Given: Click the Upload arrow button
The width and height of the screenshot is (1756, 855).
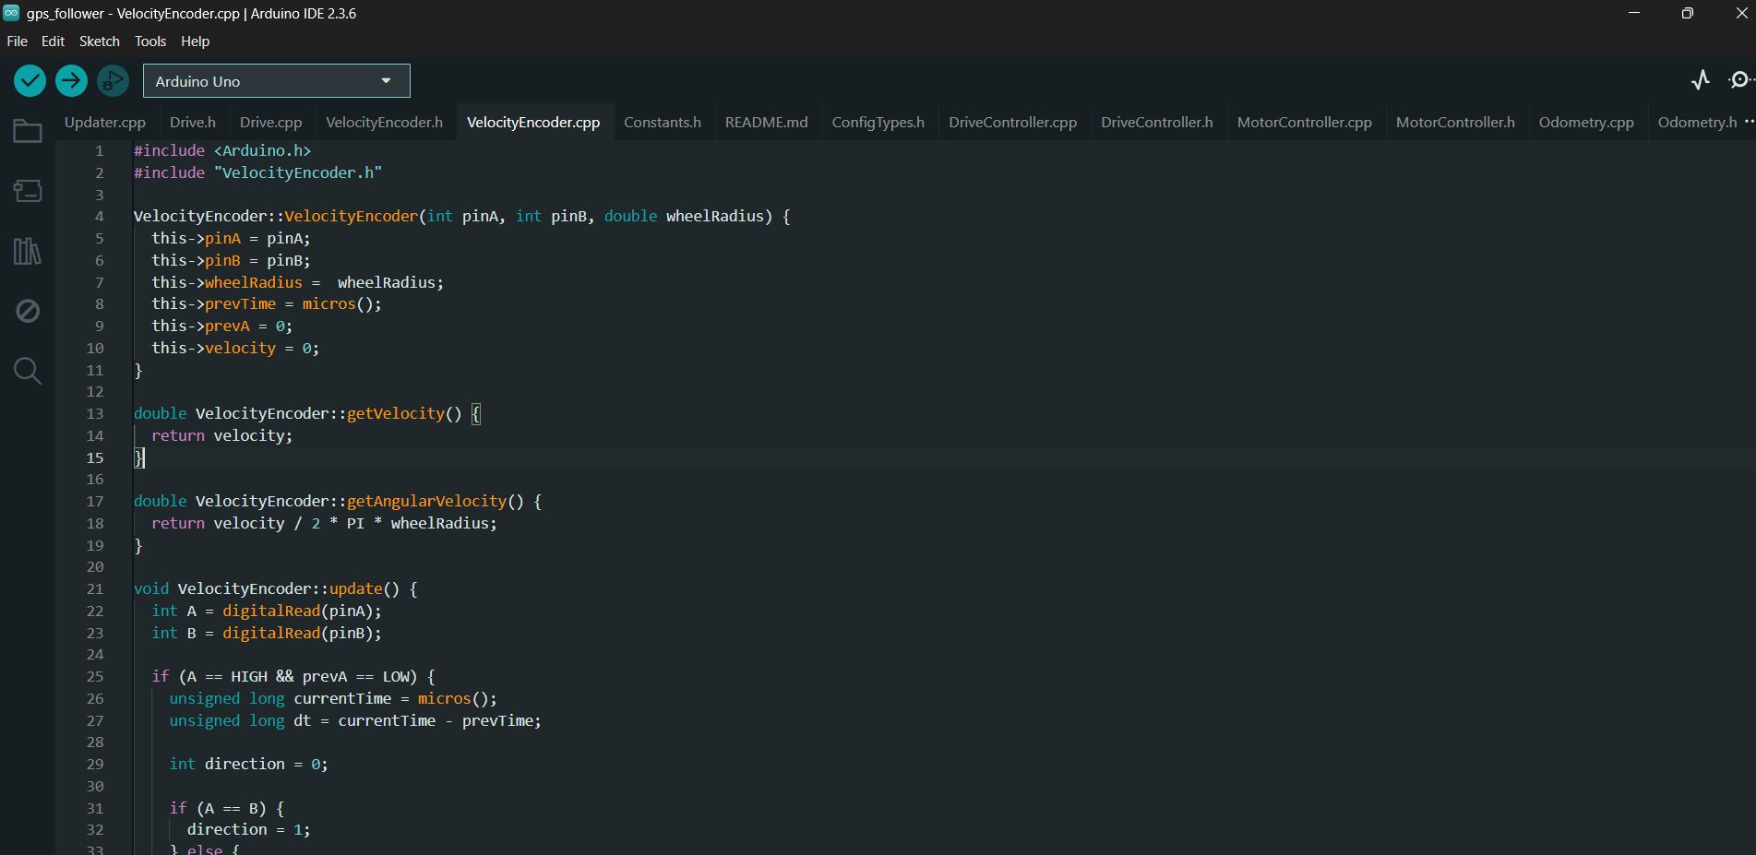Looking at the screenshot, I should (71, 81).
